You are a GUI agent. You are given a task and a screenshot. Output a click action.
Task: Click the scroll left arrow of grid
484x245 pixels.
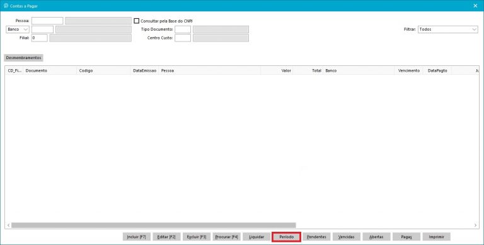pyautogui.click(x=8, y=226)
